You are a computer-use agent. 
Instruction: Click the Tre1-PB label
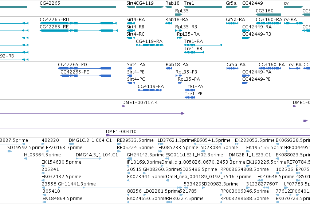tap(193, 94)
